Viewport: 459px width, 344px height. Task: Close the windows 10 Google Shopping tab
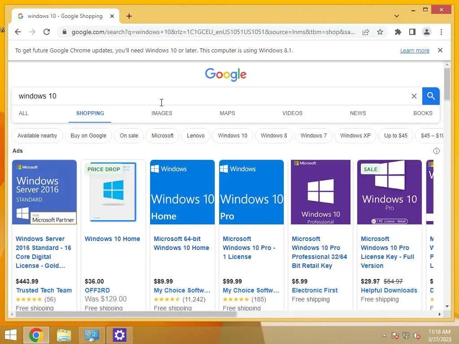pyautogui.click(x=112, y=16)
